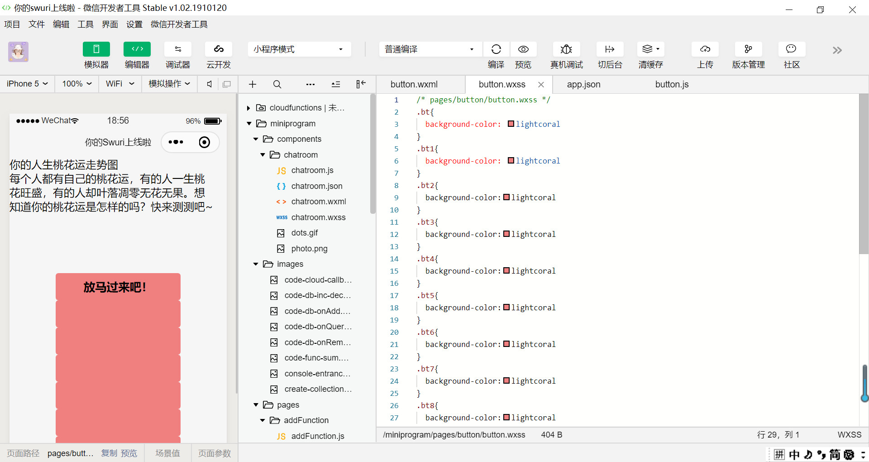Screen dimensions: 869x462
Task: Open version management icon
Action: coord(748,49)
